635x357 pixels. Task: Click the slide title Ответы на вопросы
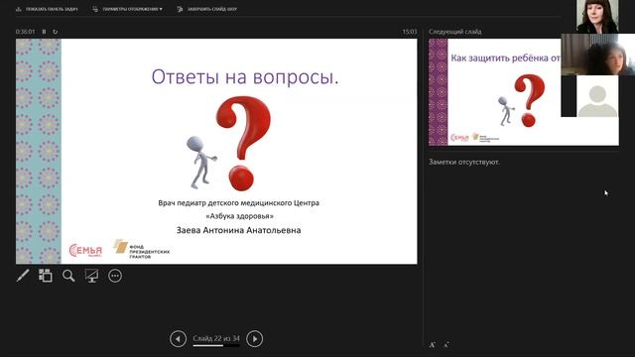coord(245,77)
